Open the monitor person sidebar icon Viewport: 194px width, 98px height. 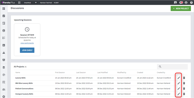click(x=4, y=60)
